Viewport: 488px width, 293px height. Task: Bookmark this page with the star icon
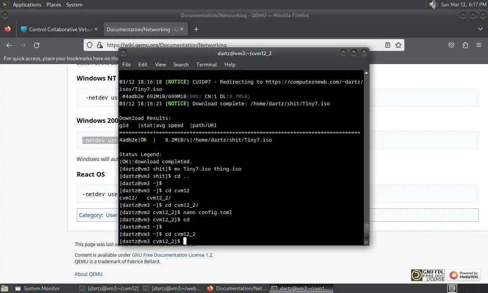[x=398, y=45]
